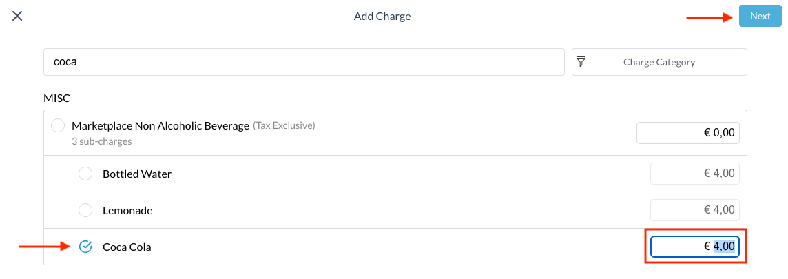
Task: Click the Marketplace beverage € 0,00 price field
Action: click(687, 133)
